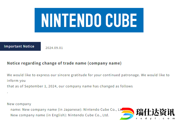Click the Nintendo Cube logo banner
Screen dimensions: 177x121
(89, 20)
